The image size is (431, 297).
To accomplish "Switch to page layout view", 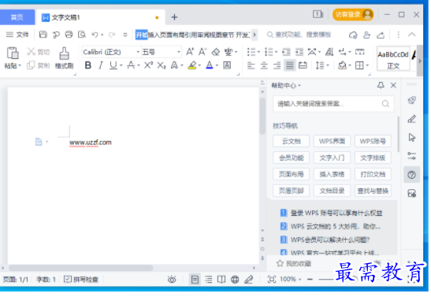I will click(x=195, y=280).
